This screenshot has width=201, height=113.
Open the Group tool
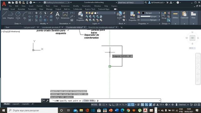pos(164,15)
